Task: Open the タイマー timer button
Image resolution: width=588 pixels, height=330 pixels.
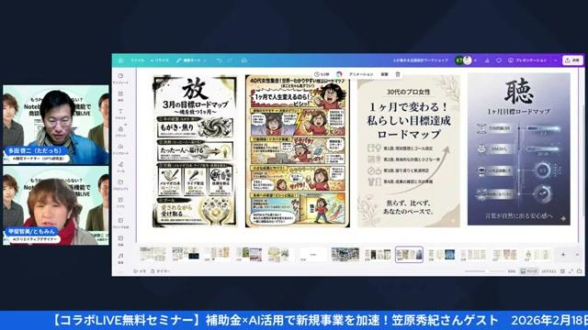Action: click(x=160, y=271)
